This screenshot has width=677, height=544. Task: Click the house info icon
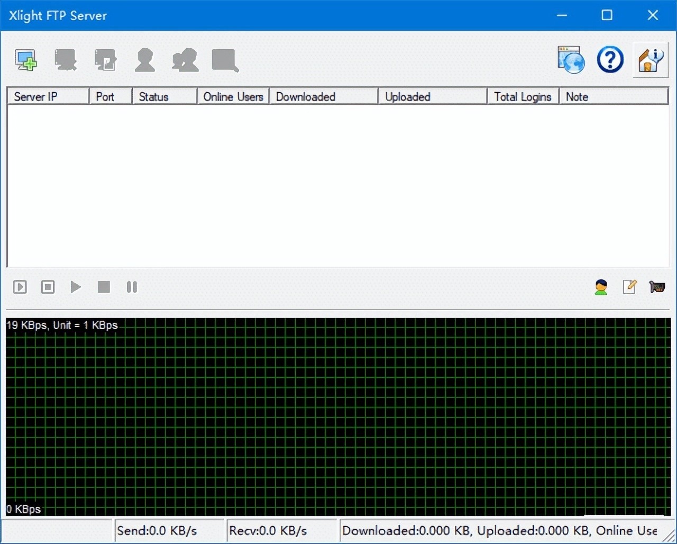[x=650, y=60]
